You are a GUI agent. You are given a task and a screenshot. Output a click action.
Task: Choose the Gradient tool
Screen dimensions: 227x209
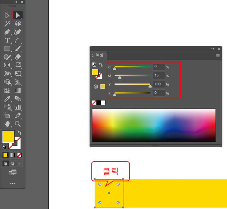[18, 90]
